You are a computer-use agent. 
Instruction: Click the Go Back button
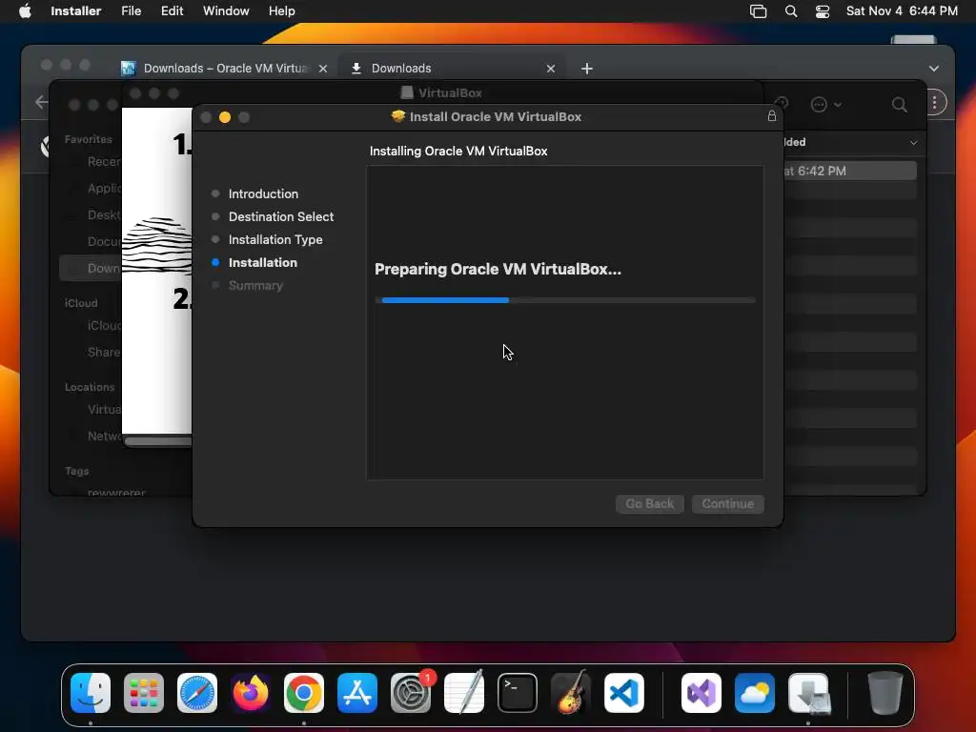[x=650, y=503]
